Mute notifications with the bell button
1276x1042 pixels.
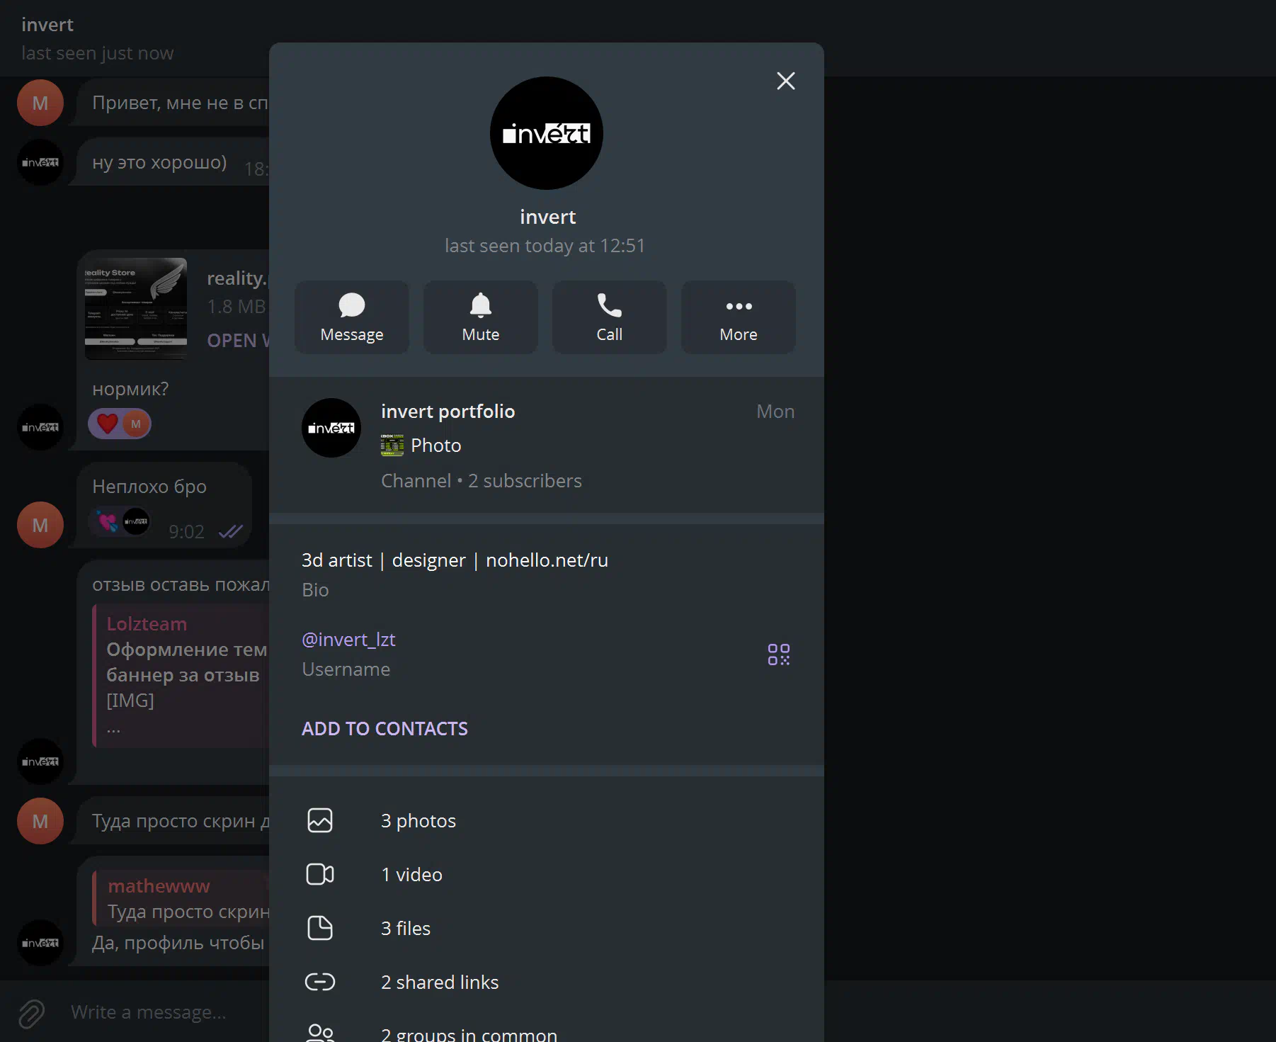click(481, 317)
